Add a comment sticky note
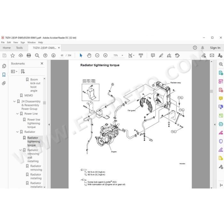Screen dimensions: 224x224 [153, 55]
